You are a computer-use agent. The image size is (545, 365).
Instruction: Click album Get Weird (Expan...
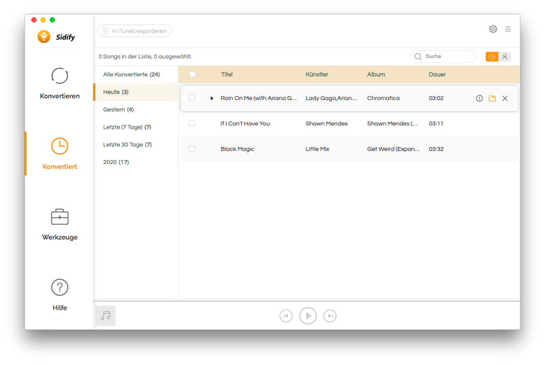tap(394, 149)
